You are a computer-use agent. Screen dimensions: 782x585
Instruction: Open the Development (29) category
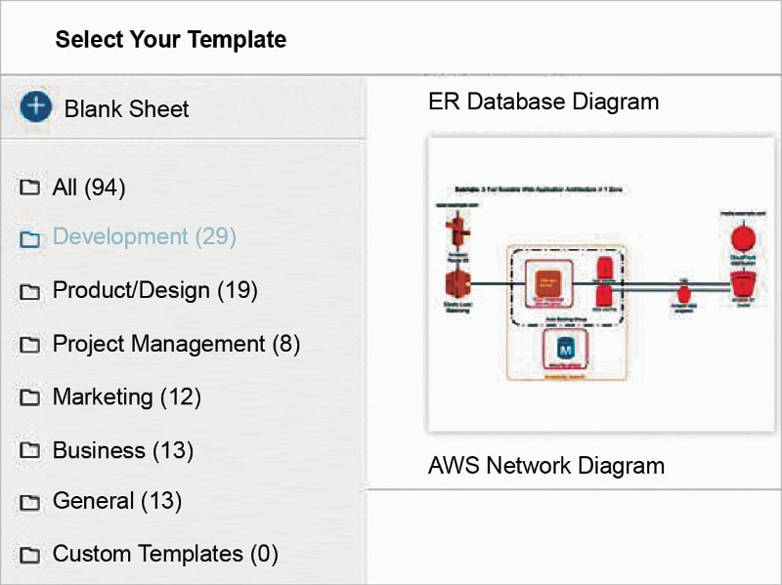click(x=145, y=236)
